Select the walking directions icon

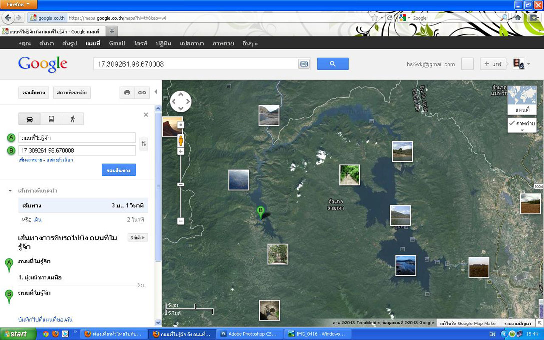coord(73,119)
